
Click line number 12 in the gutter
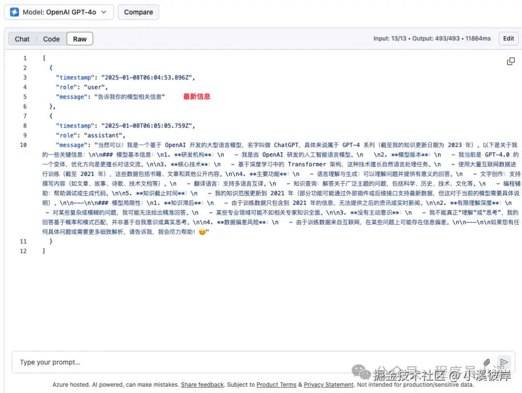[x=23, y=251]
